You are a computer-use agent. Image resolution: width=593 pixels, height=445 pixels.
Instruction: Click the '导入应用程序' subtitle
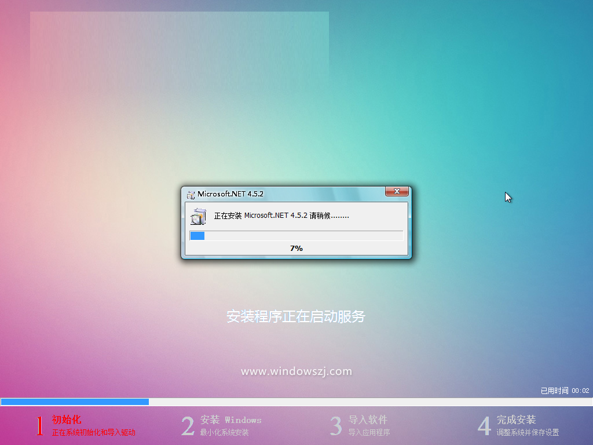pos(369,432)
